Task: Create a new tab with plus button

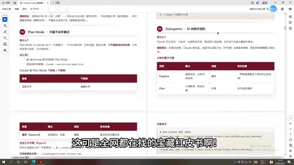Action: pyautogui.click(x=56, y=3)
